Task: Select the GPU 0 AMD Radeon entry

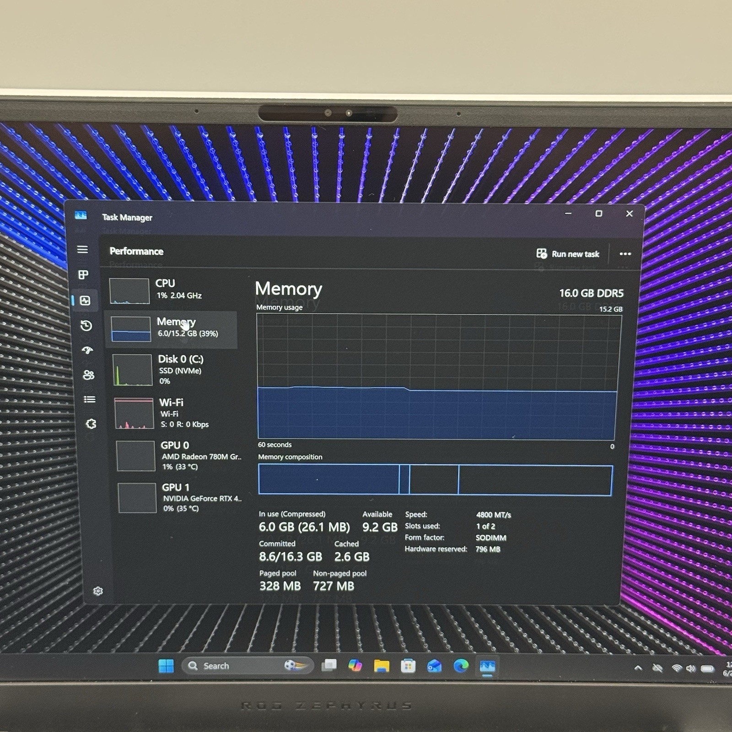Action: point(179,456)
